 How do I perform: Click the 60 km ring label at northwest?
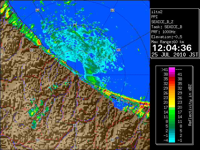pos(37,10)
